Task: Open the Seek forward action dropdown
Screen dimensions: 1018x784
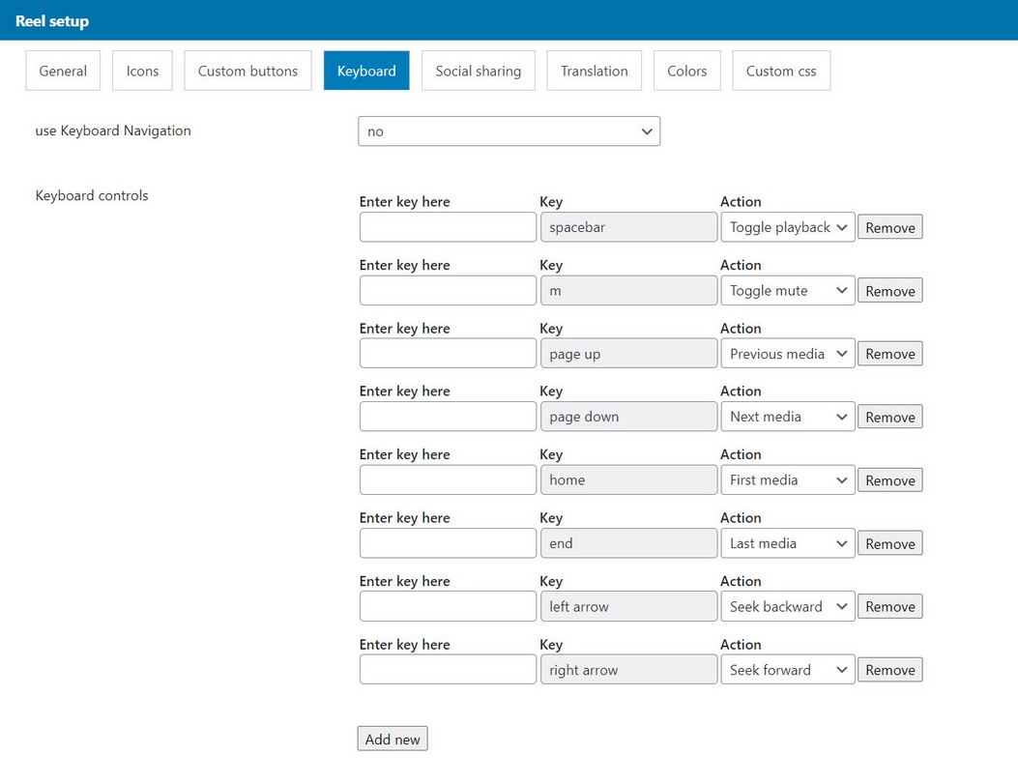Action: 787,670
